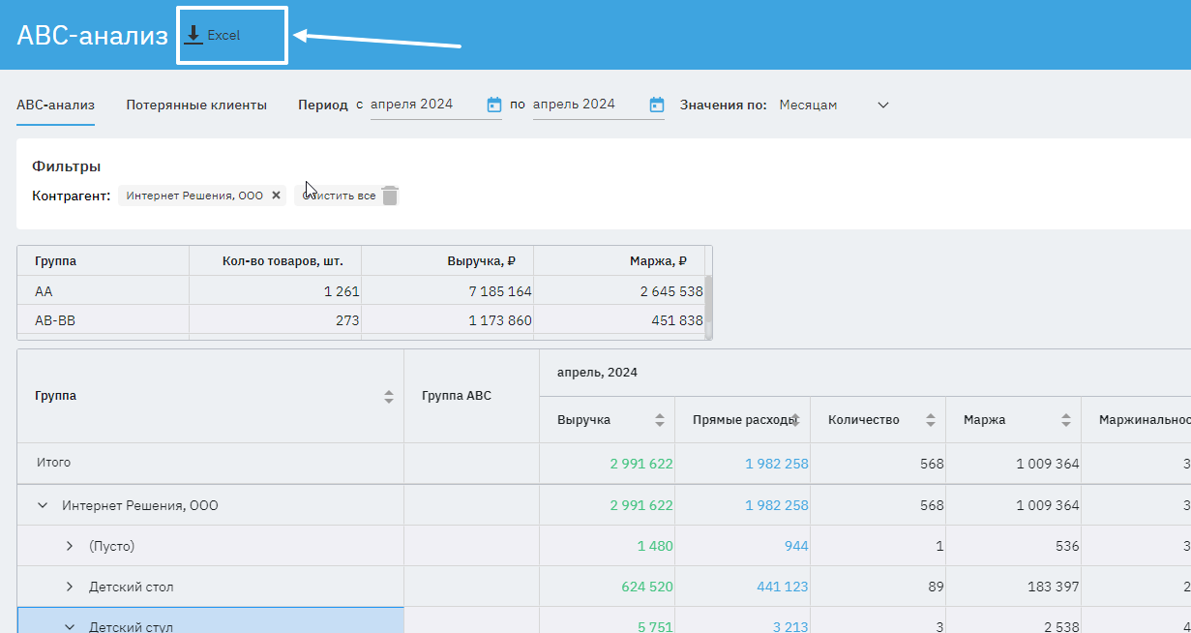Open the start period calendar icon

[494, 105]
